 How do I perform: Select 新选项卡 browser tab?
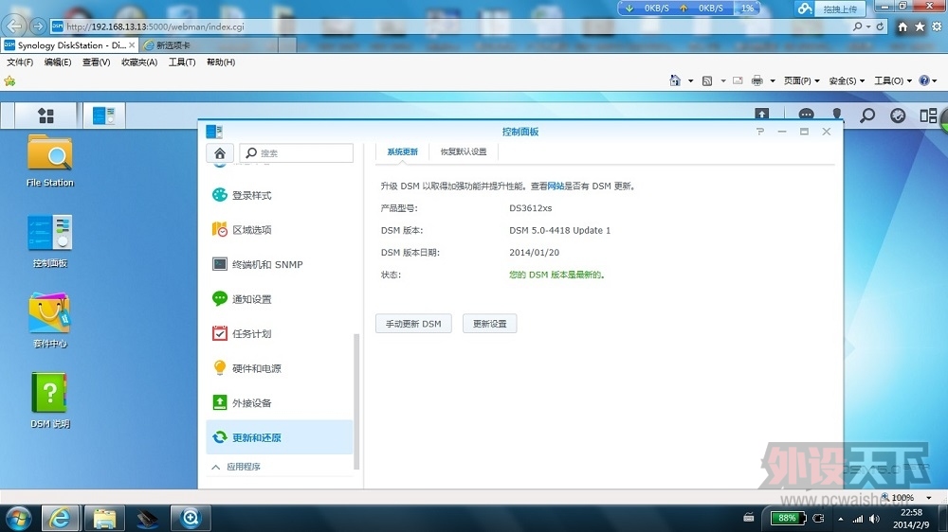tap(210, 45)
